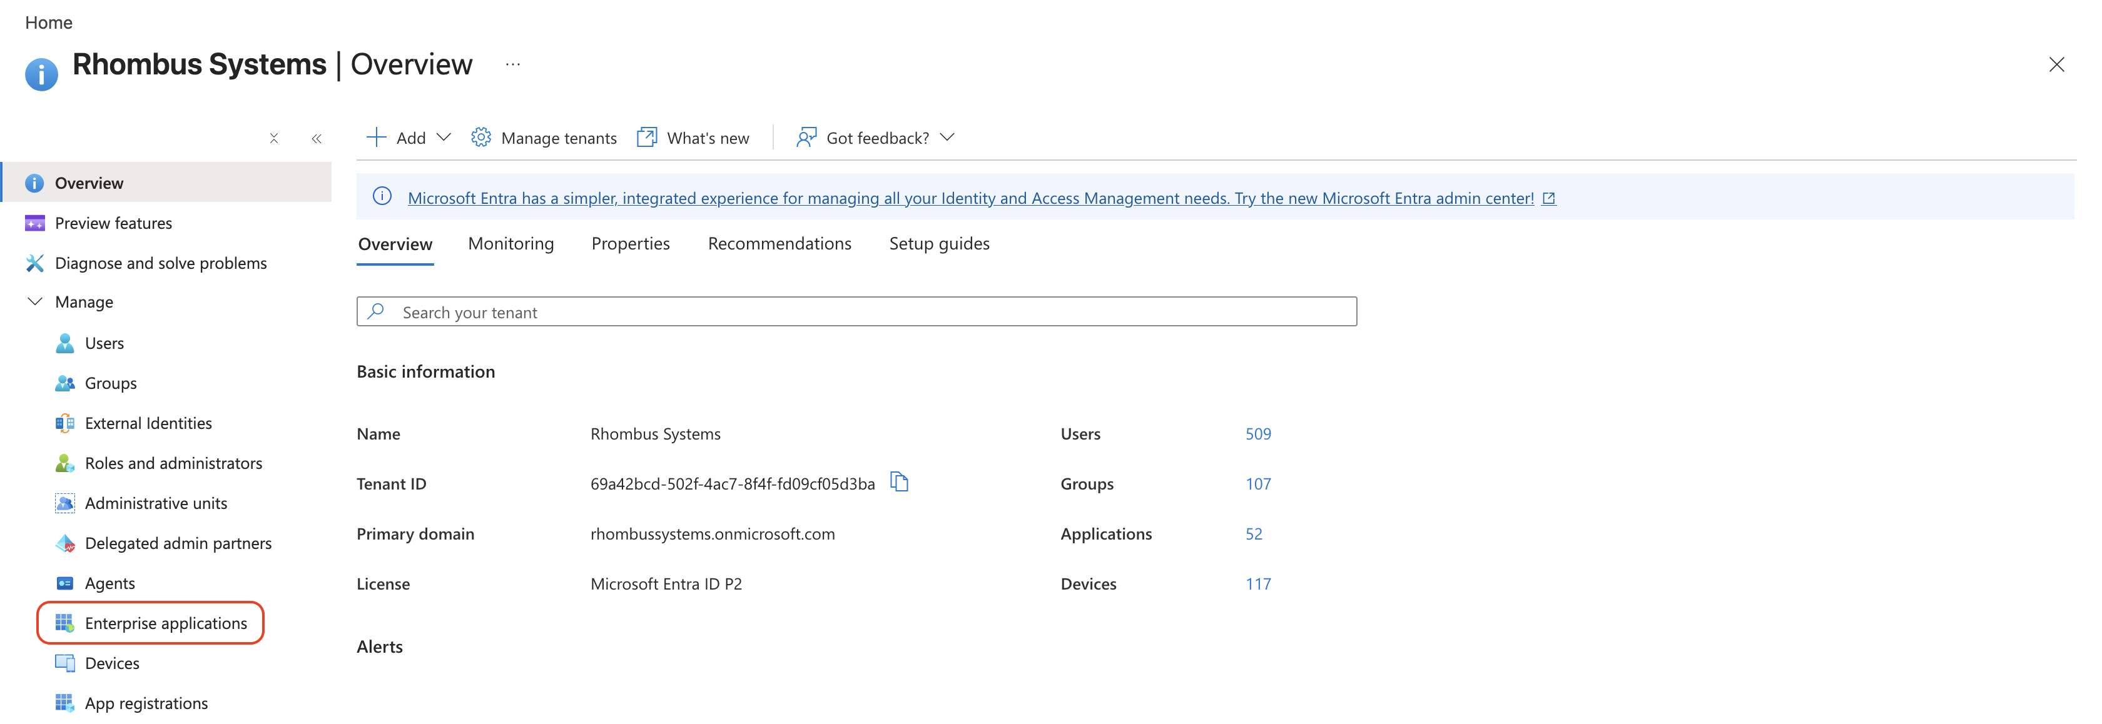Click the Preview features icon in sidebar
Screen dimensions: 2102x724
click(x=34, y=223)
